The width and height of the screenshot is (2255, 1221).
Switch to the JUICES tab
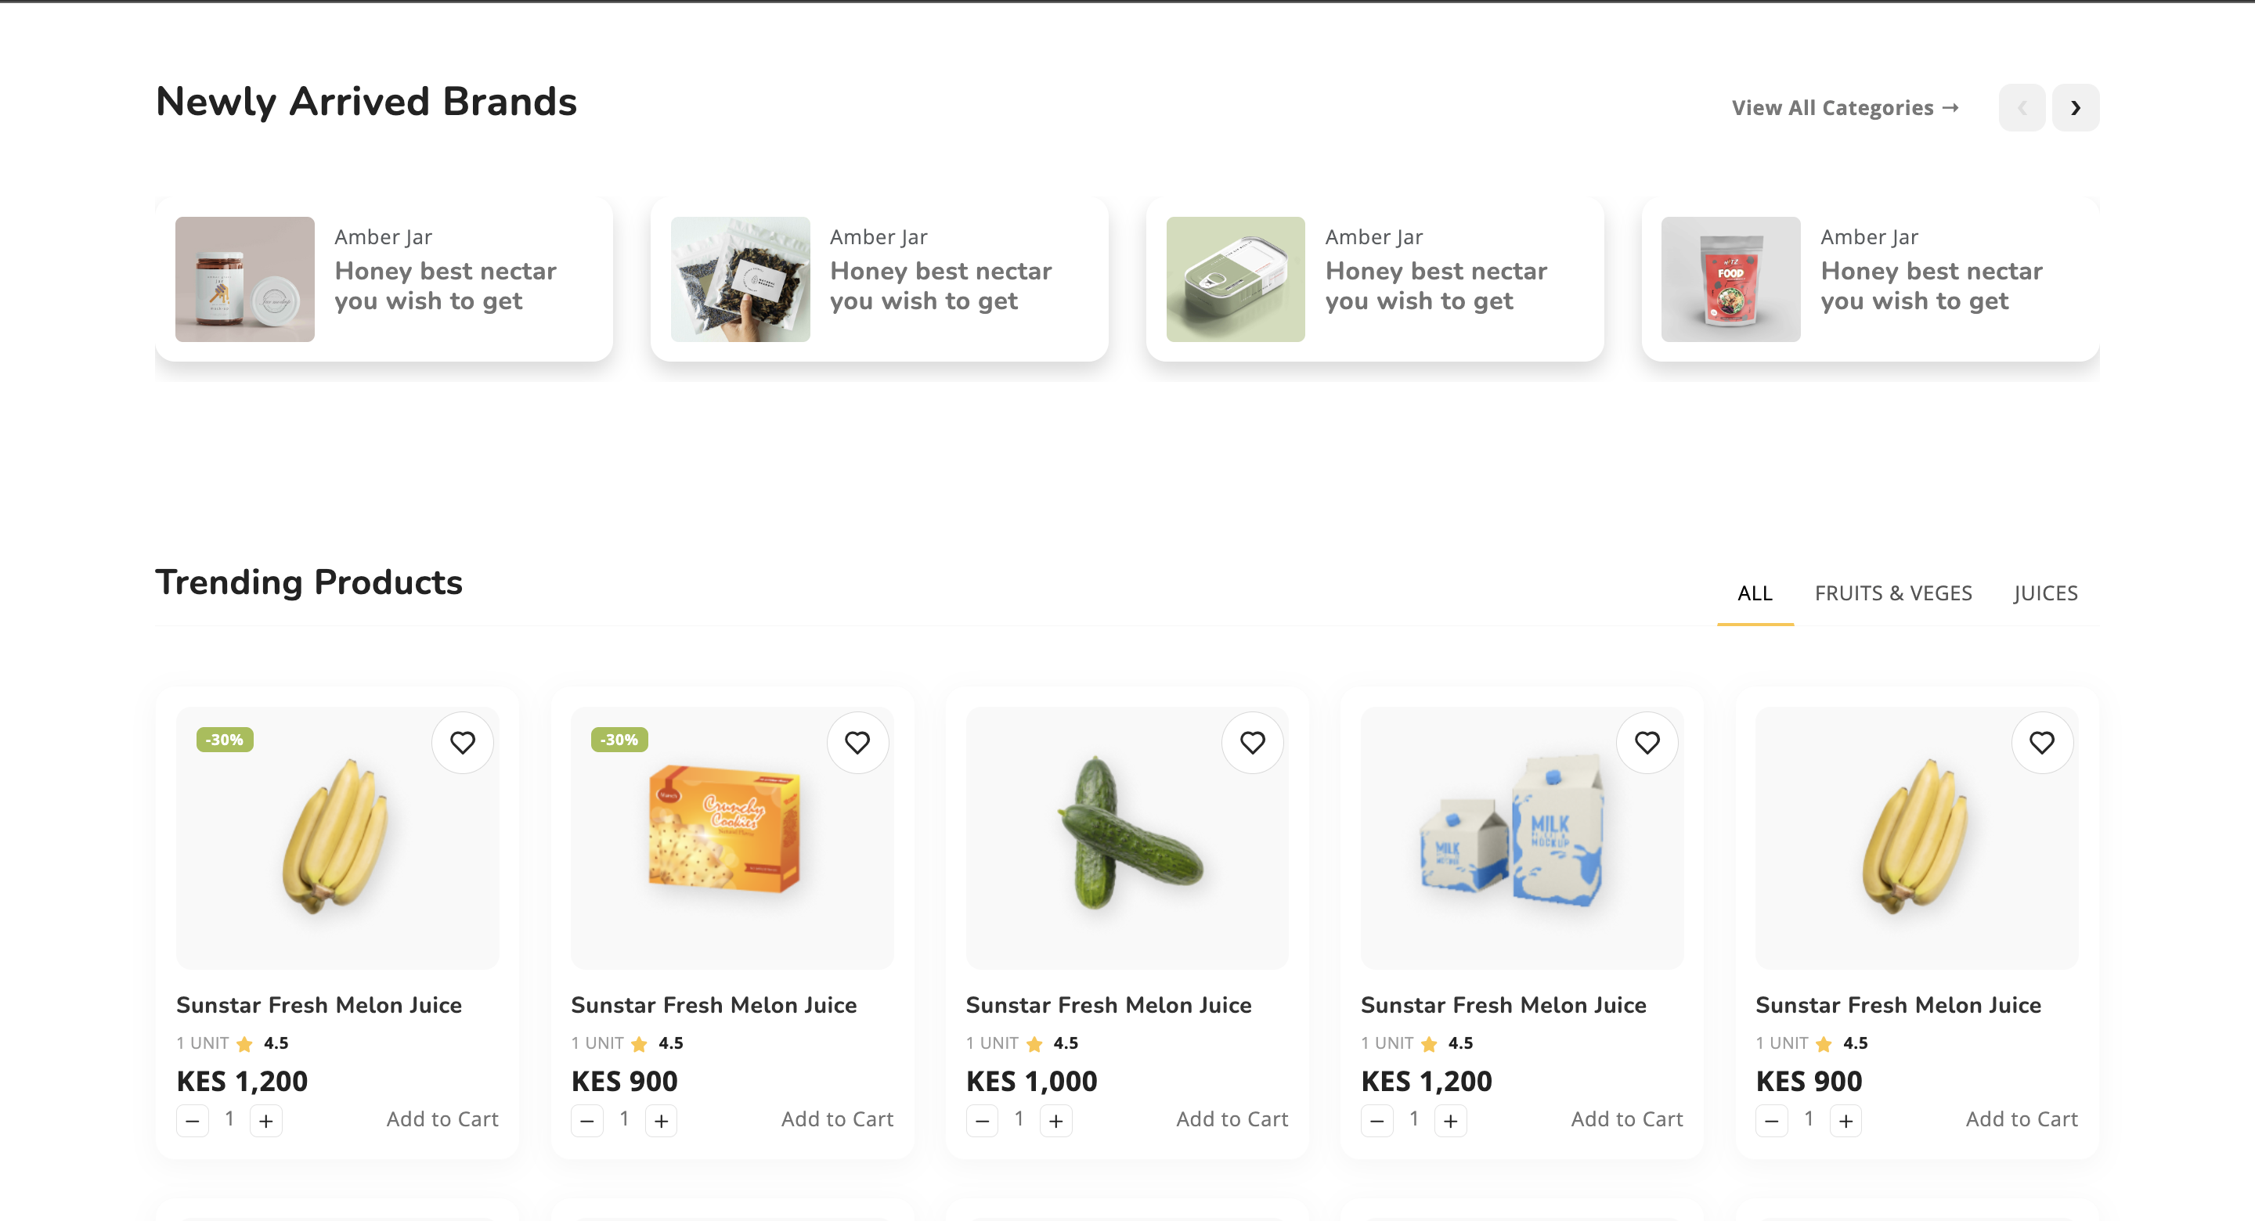(x=2045, y=592)
